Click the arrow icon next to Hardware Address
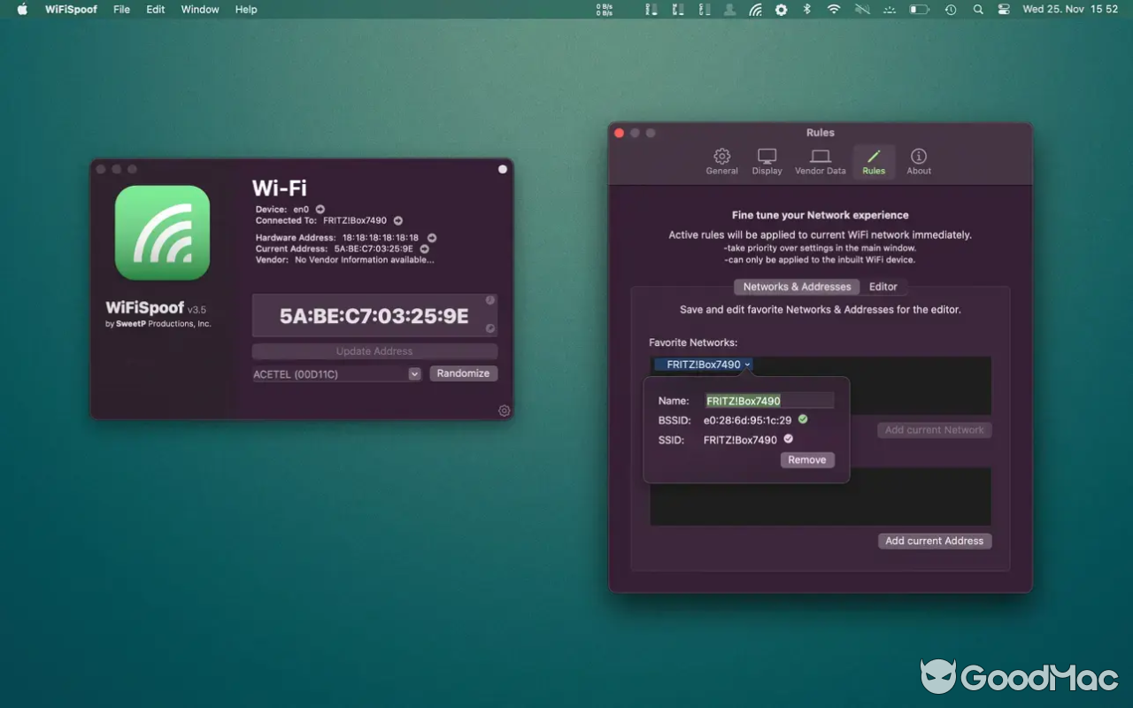 (x=431, y=237)
